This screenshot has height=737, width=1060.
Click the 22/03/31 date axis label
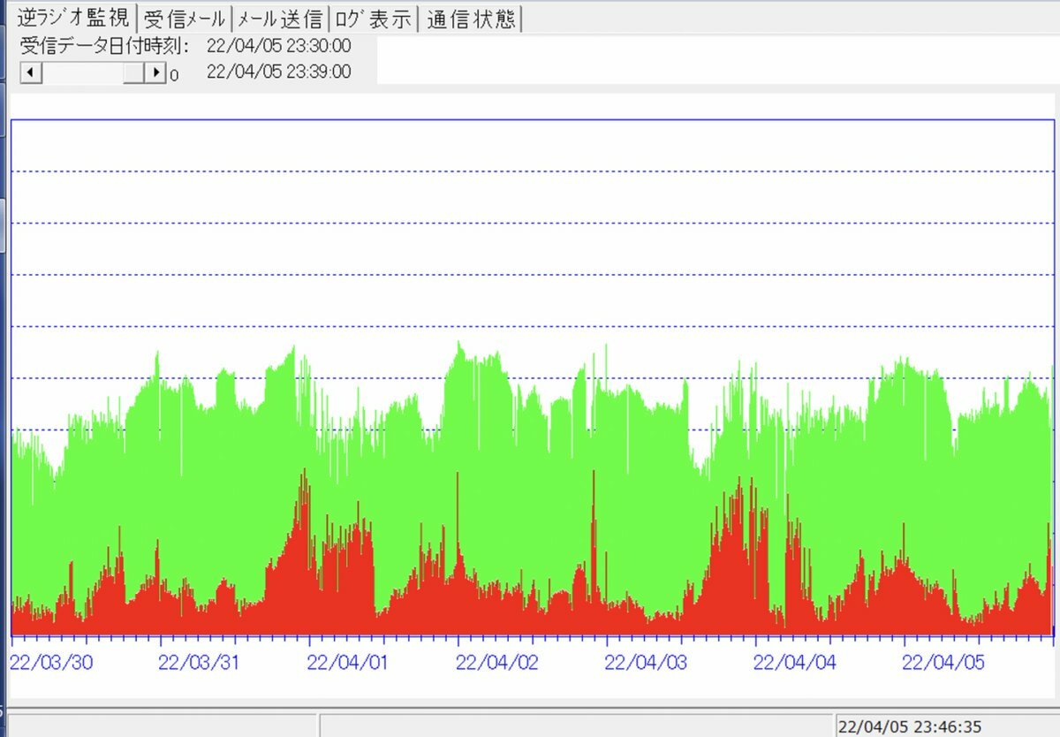(x=200, y=663)
